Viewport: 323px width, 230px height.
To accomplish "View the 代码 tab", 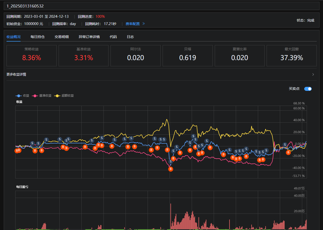I will (113, 37).
